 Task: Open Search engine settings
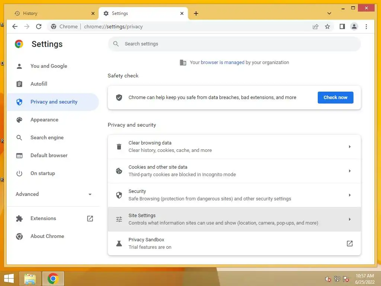[x=53, y=138]
